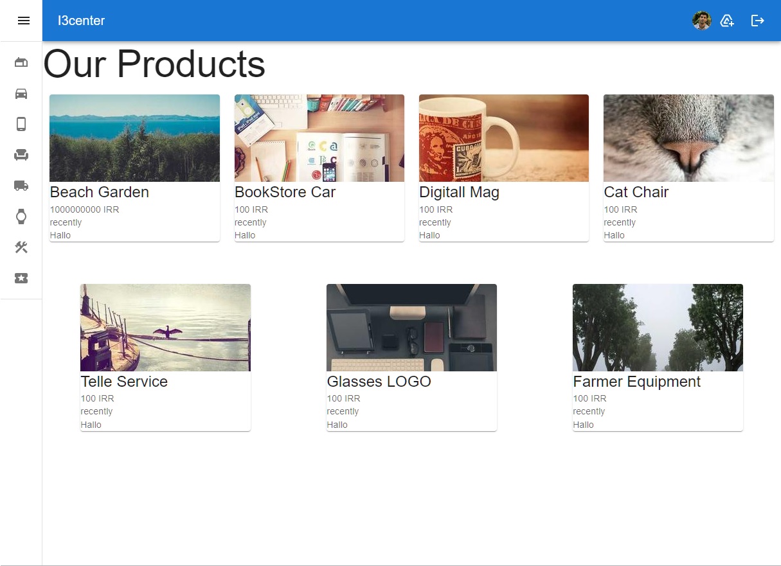
Task: Select the car category icon
Action: click(21, 93)
